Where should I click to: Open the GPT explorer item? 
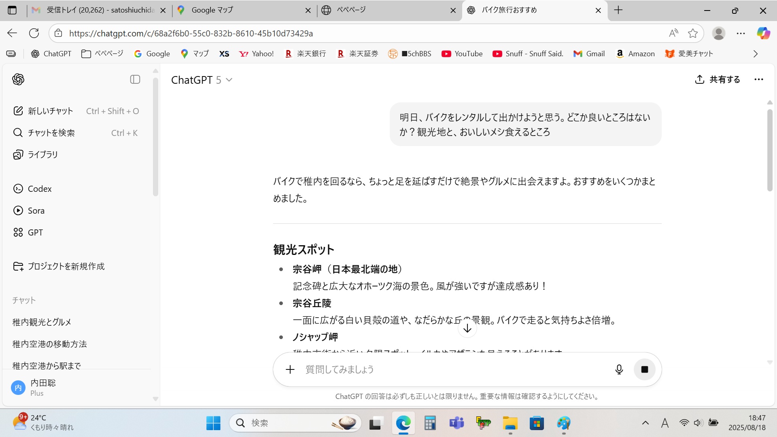(x=76, y=232)
